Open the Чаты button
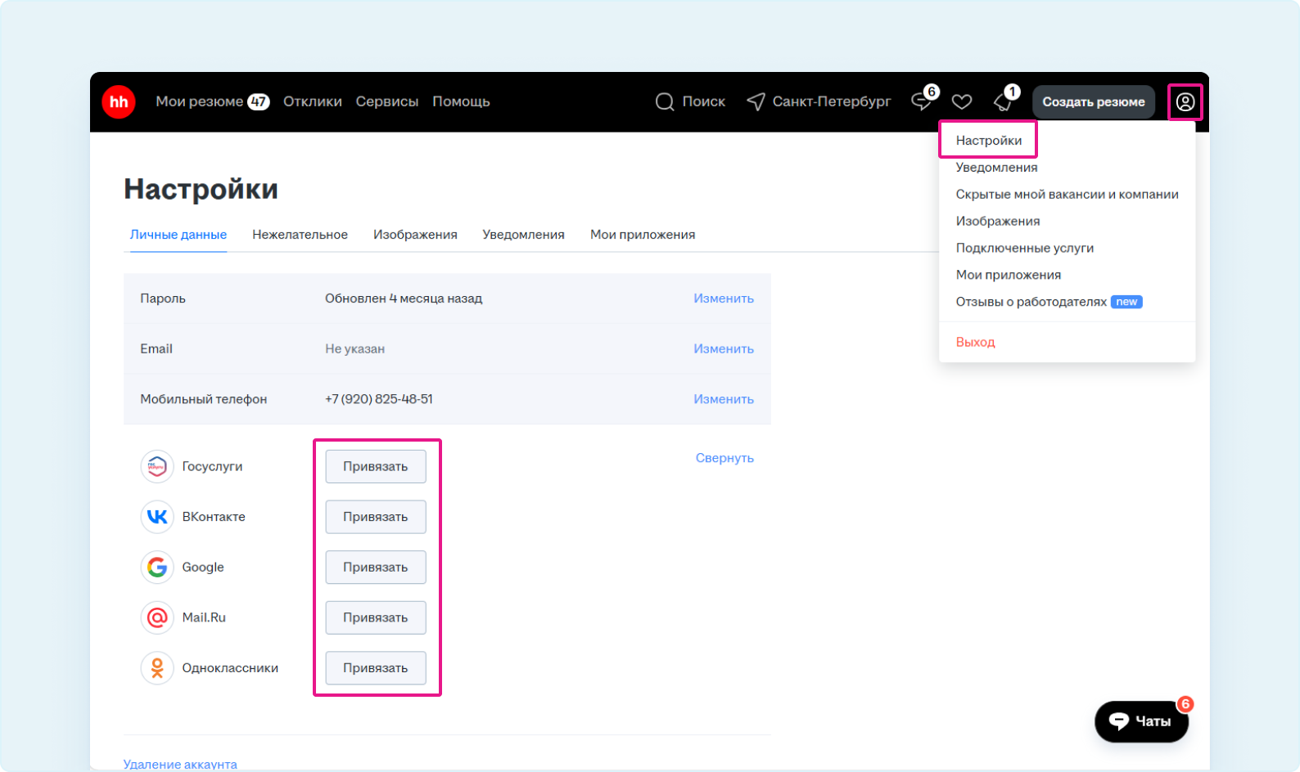Image resolution: width=1300 pixels, height=772 pixels. tap(1141, 721)
